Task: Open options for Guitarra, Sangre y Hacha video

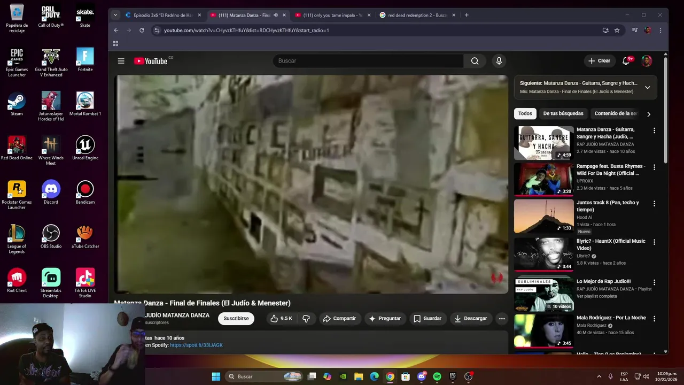Action: pos(654,130)
